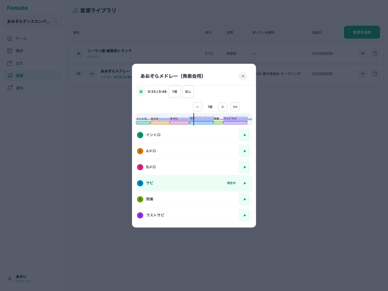Expand the あおぞらダンスカンパ team switcher
This screenshot has height=291, width=388.
click(x=32, y=22)
